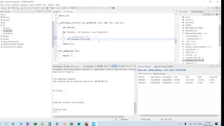The width and height of the screenshot is (224, 126).
Task: Click the hammer Build icon
Action: click(x=14, y=8)
